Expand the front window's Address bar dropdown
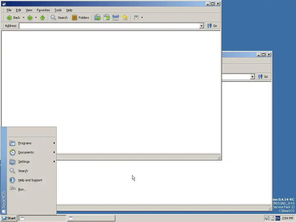 (x=201, y=26)
